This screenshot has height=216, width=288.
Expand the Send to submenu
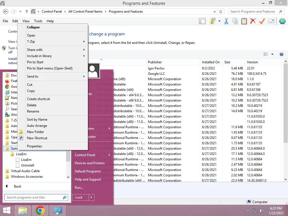pos(53,76)
